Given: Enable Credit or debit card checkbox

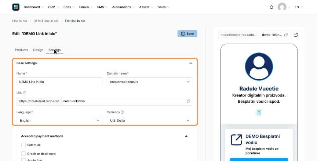Looking at the screenshot, I should 23,154.
